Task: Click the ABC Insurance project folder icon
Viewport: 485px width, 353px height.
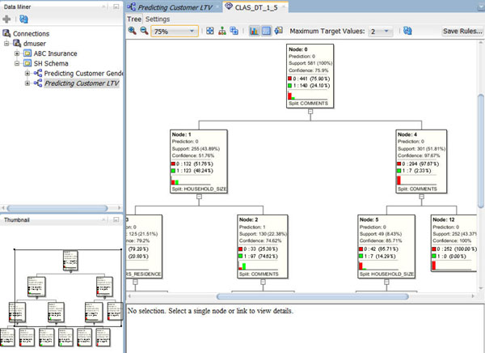Action: [27, 53]
